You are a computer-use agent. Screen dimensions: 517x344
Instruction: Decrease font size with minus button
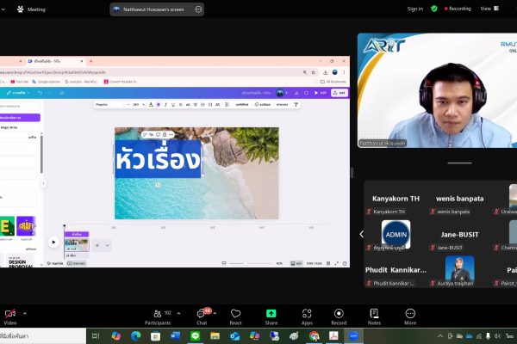[128, 105]
